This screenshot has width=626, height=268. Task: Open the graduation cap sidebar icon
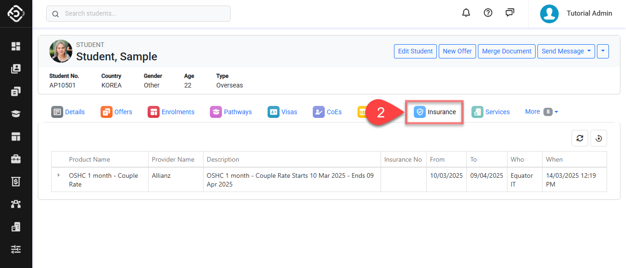pos(16,114)
